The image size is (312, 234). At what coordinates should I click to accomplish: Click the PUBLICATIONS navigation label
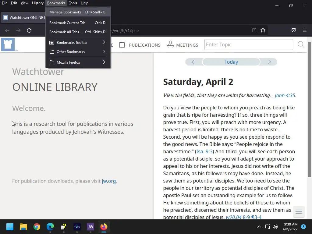pos(145,45)
